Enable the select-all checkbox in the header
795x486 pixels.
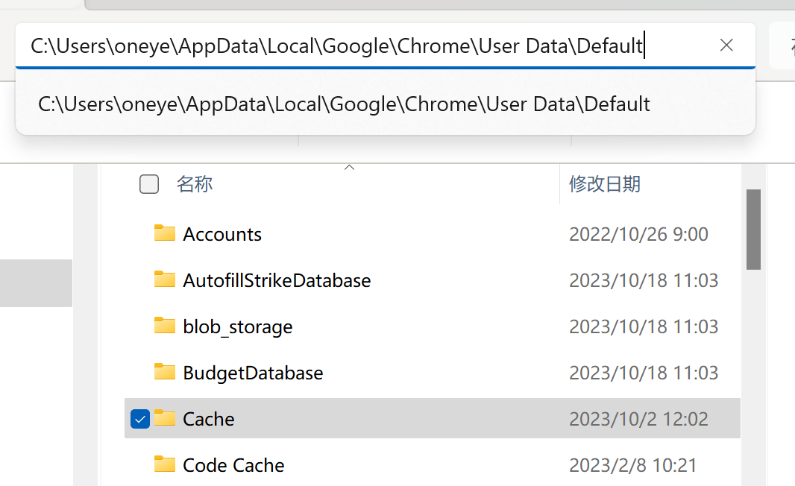tap(148, 183)
